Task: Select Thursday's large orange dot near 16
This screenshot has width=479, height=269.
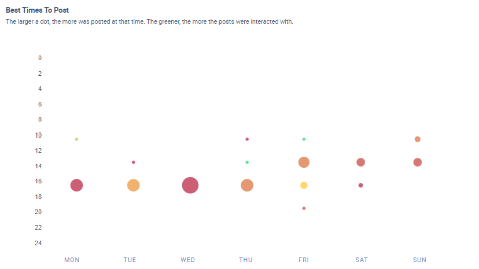Action: 247,185
